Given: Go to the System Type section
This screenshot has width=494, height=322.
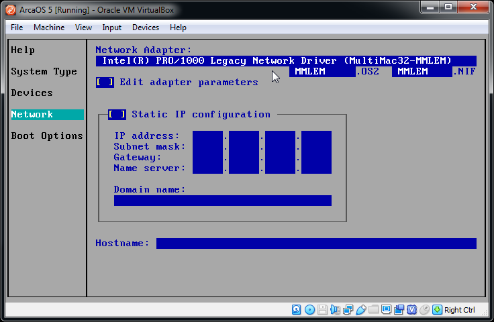Looking at the screenshot, I should [x=44, y=72].
